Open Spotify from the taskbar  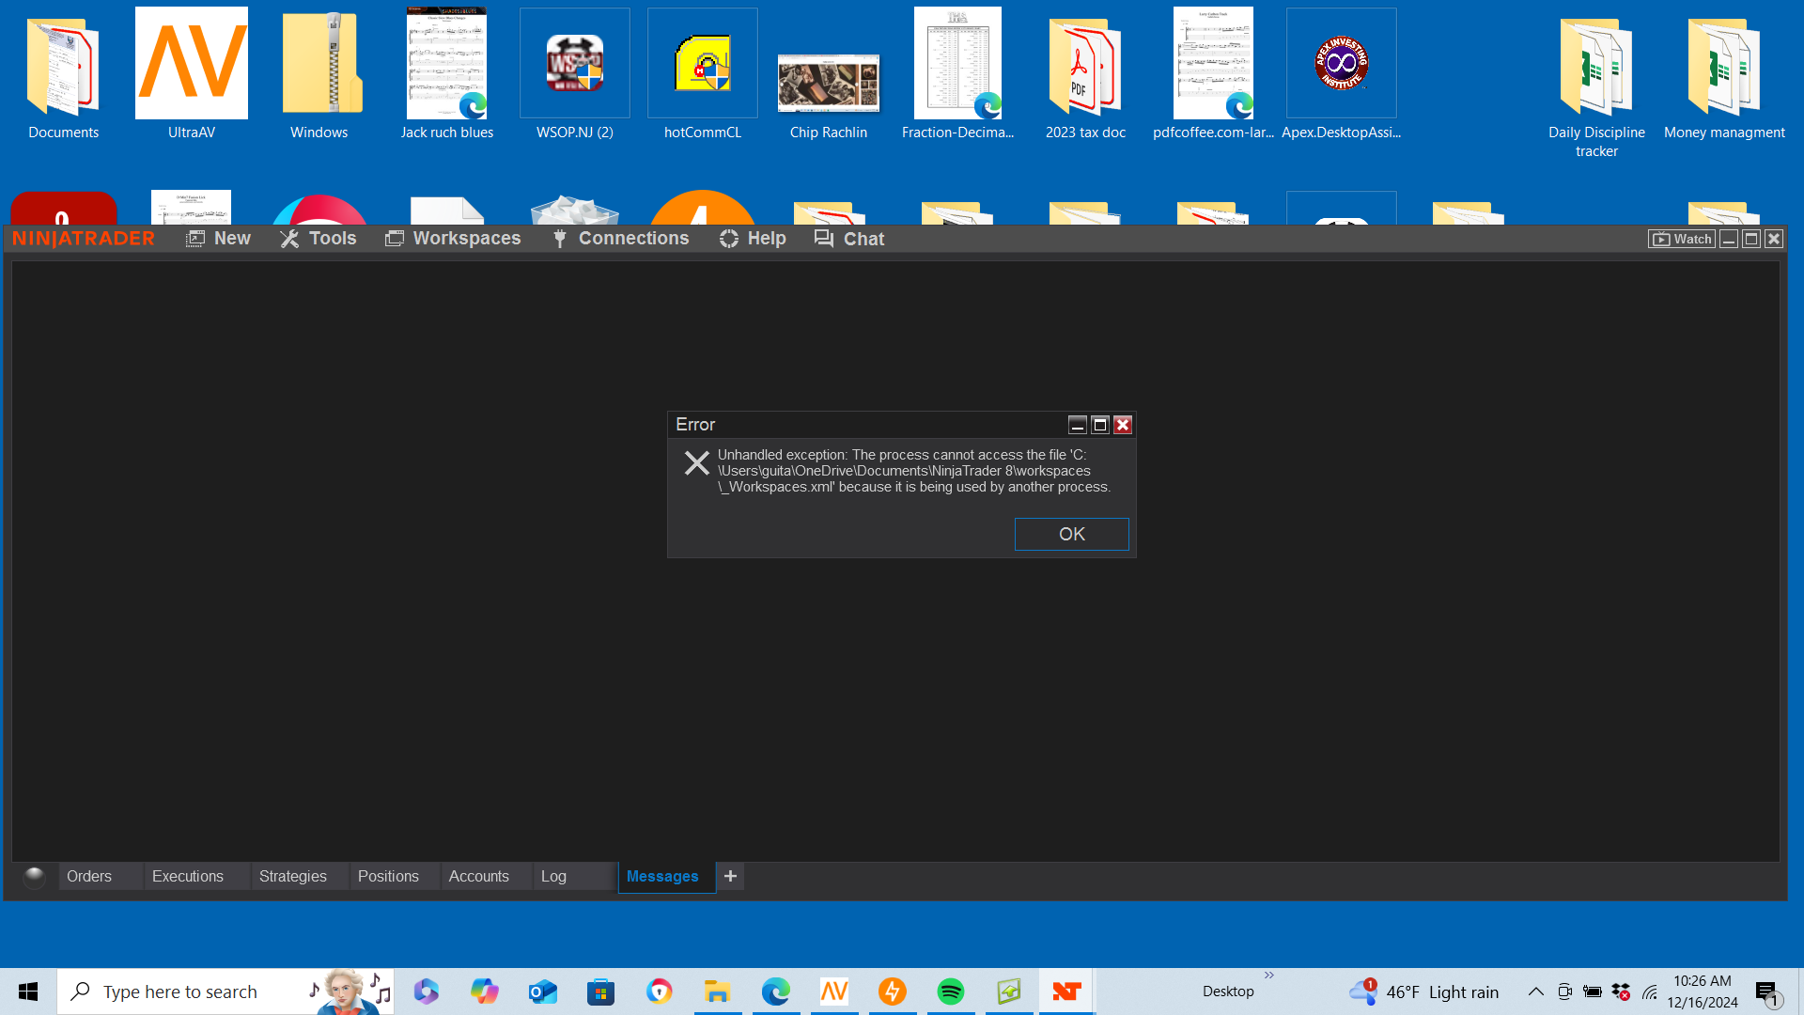[951, 992]
